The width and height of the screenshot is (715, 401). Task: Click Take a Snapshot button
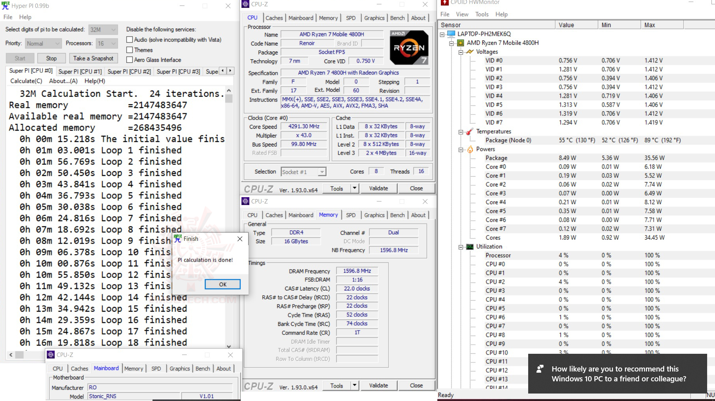pyautogui.click(x=93, y=58)
